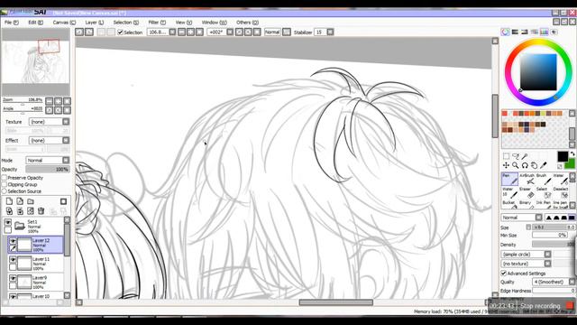
Task: Enable Clipping Group checkbox
Action: (x=5, y=184)
